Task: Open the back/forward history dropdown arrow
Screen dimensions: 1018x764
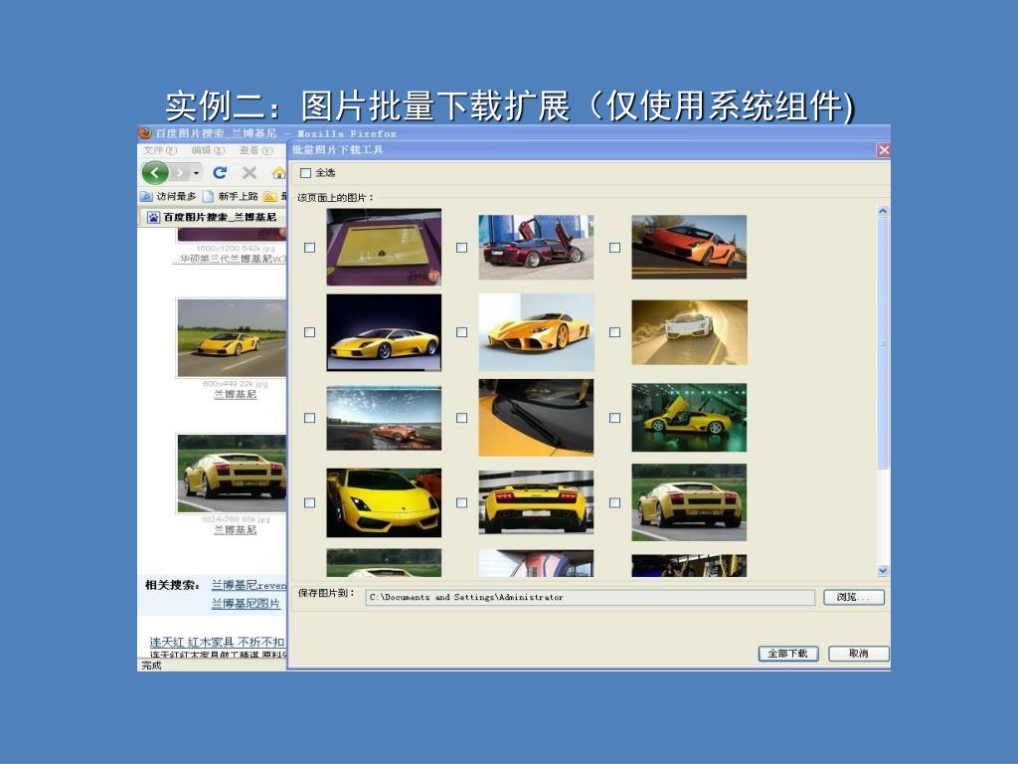Action: 196,173
